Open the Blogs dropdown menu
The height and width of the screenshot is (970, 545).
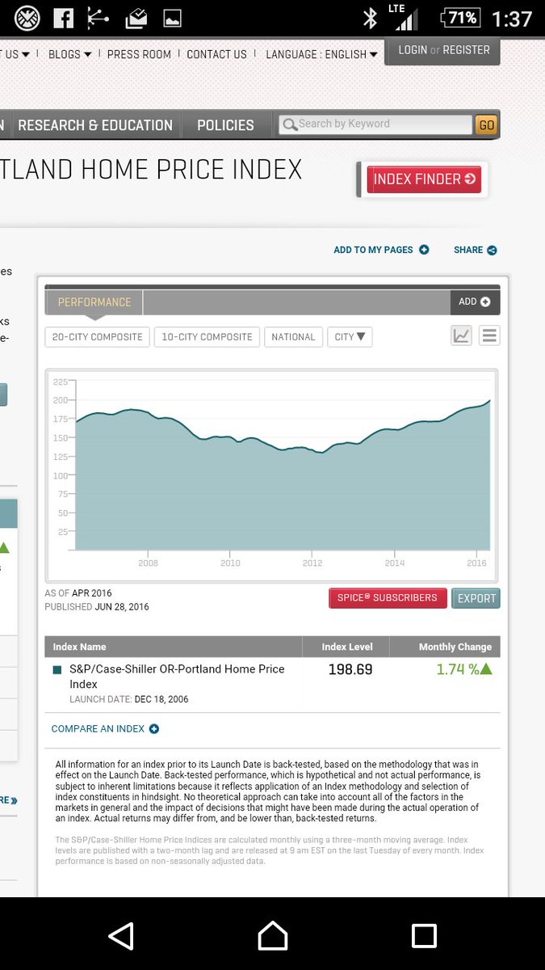[x=69, y=54]
